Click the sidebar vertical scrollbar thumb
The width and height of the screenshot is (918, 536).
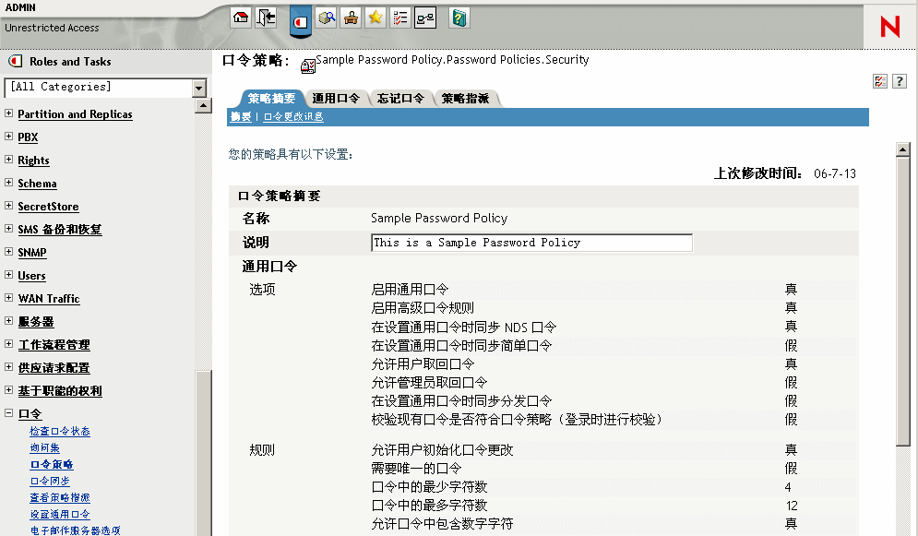203,454
